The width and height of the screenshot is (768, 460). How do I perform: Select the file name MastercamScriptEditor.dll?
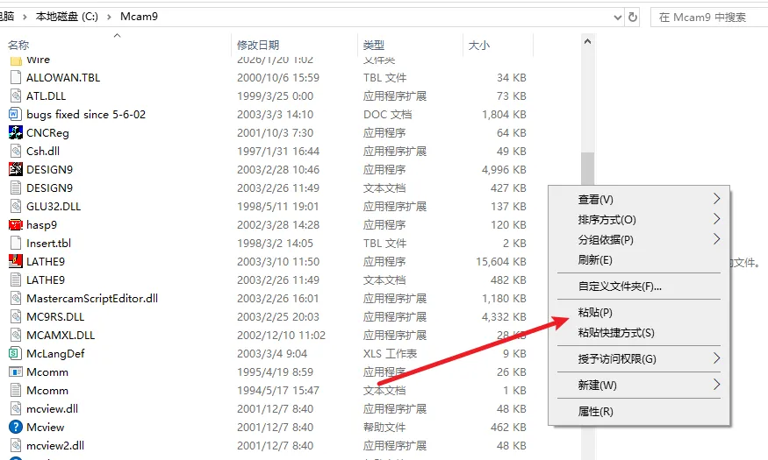[92, 298]
